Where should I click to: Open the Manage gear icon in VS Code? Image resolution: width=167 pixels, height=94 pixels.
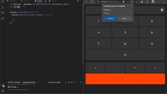pyautogui.click(x=3, y=91)
